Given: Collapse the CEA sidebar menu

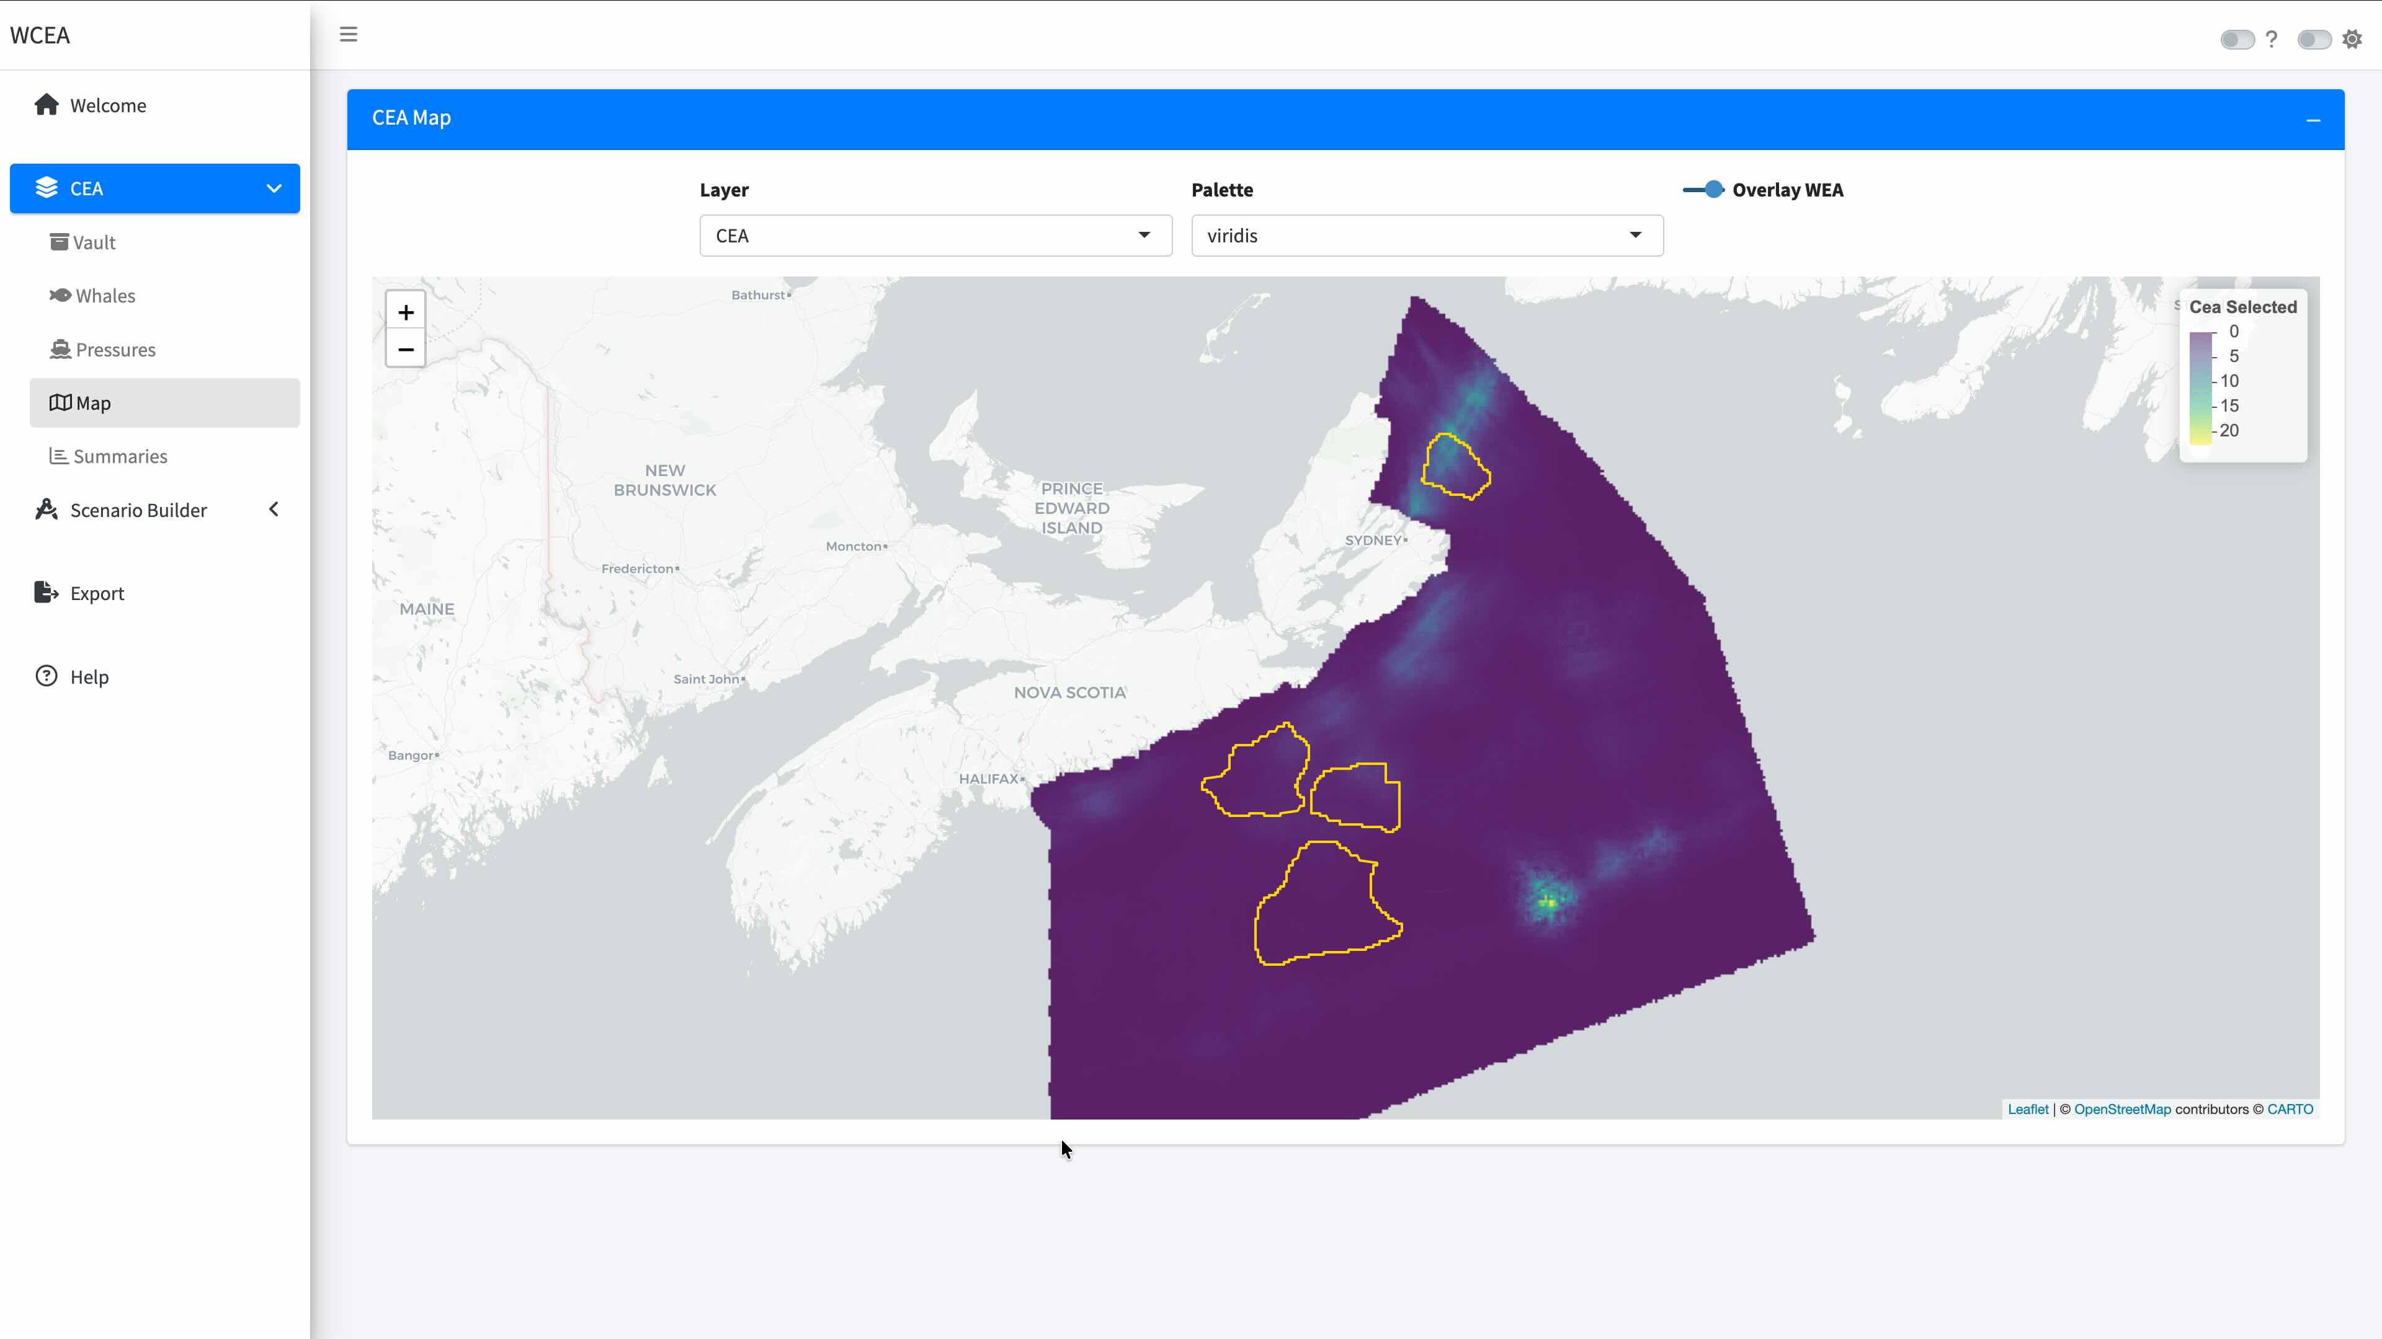Looking at the screenshot, I should coord(274,188).
